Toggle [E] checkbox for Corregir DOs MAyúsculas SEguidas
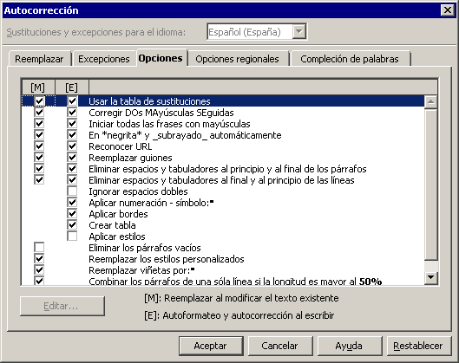 click(x=72, y=113)
